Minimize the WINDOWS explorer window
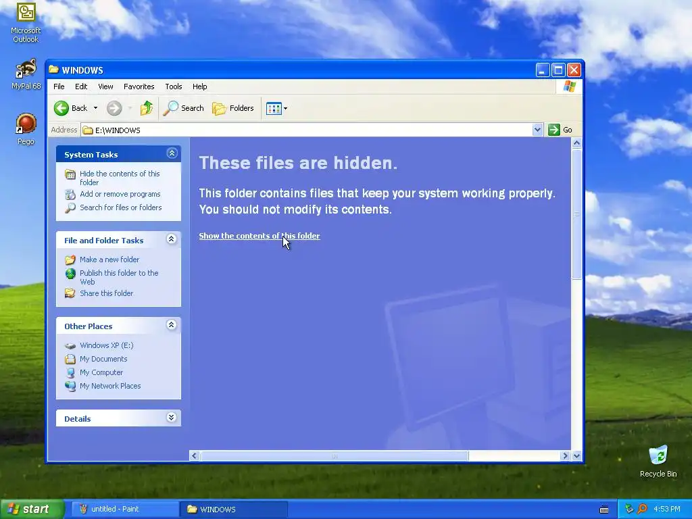This screenshot has height=519, width=692. [x=543, y=70]
